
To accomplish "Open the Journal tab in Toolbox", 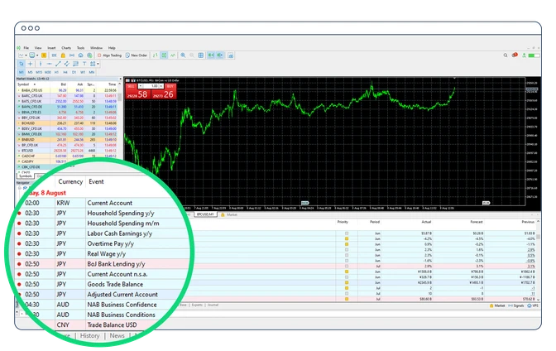I will point(213,305).
